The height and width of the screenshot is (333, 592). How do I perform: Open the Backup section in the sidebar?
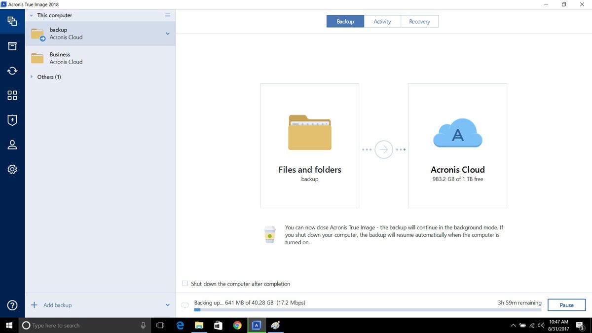pos(12,21)
